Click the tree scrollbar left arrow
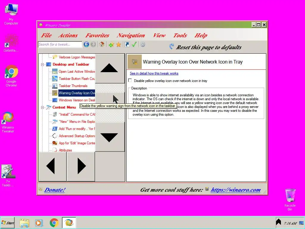The height and width of the screenshot is (229, 305). 53,166
